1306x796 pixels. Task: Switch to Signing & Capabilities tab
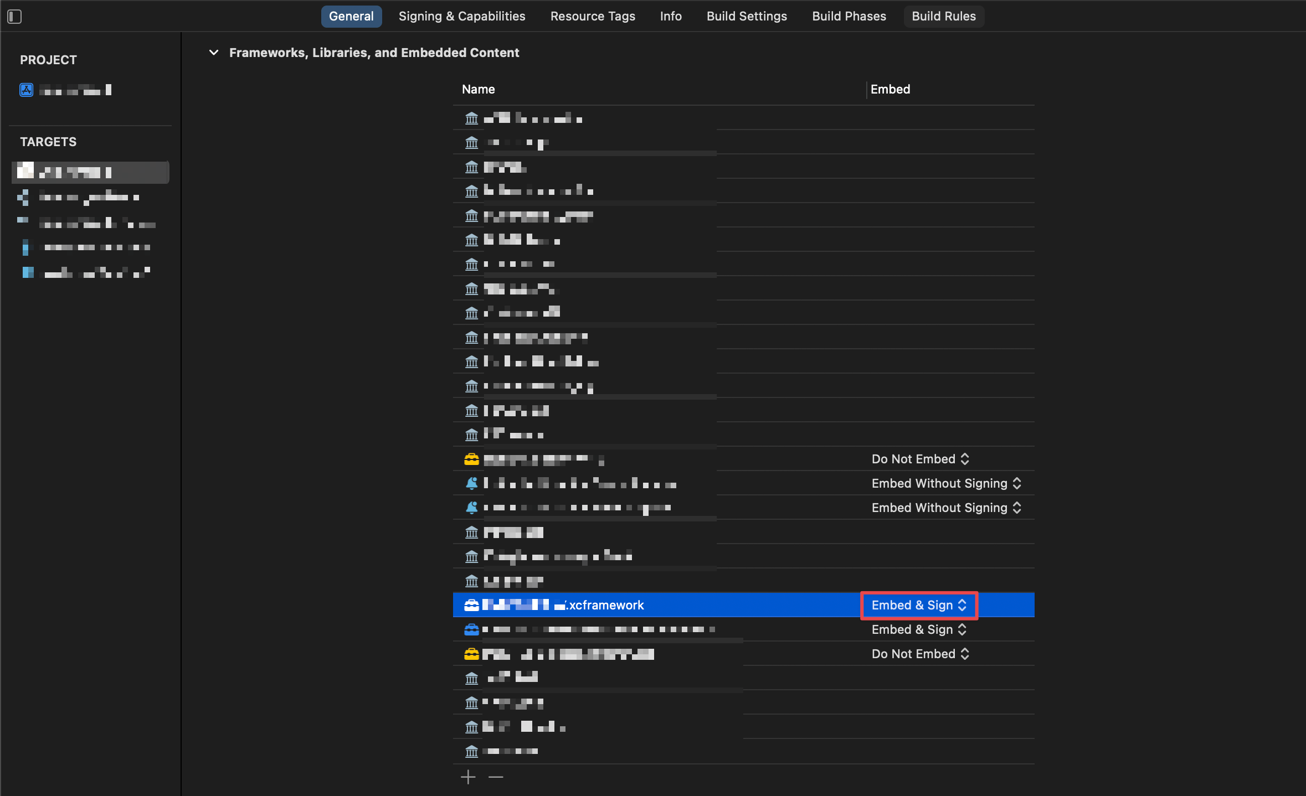point(462,16)
